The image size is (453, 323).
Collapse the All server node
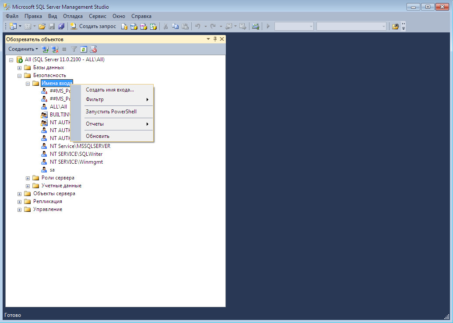coord(11,60)
